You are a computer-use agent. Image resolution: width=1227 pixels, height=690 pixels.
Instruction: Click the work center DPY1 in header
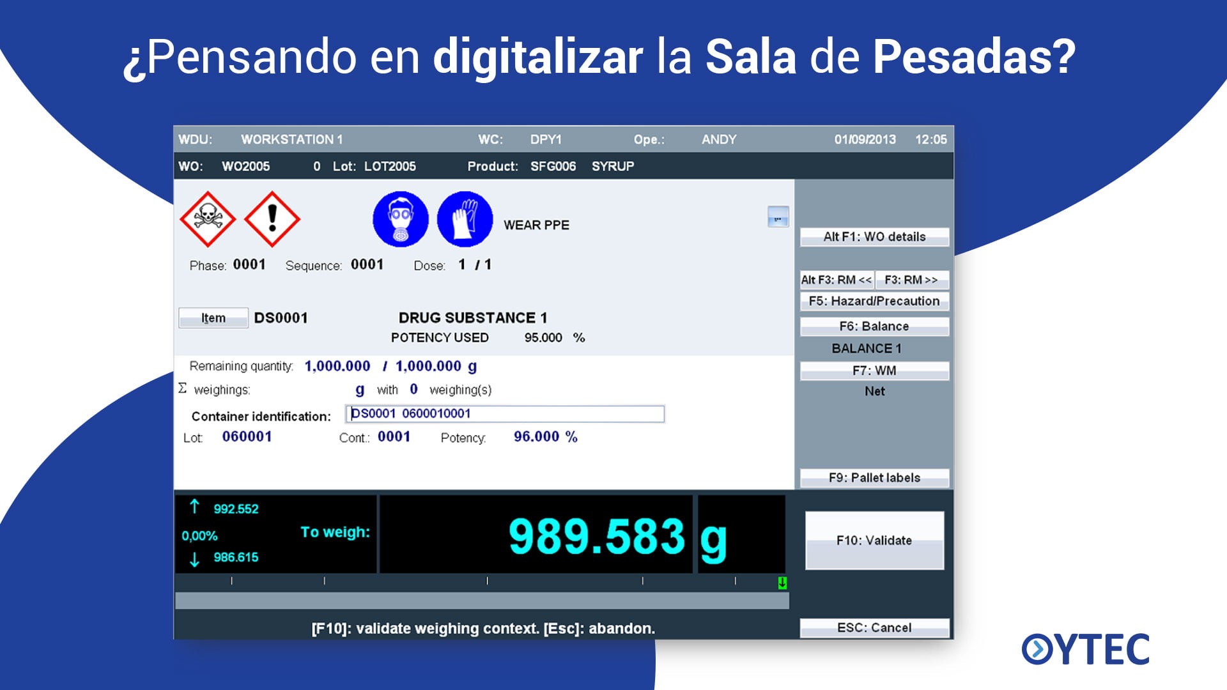pos(546,139)
